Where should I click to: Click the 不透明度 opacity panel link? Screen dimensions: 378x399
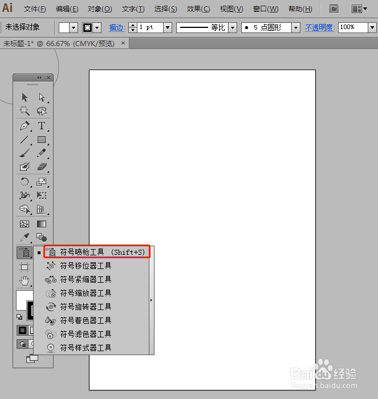coord(320,27)
